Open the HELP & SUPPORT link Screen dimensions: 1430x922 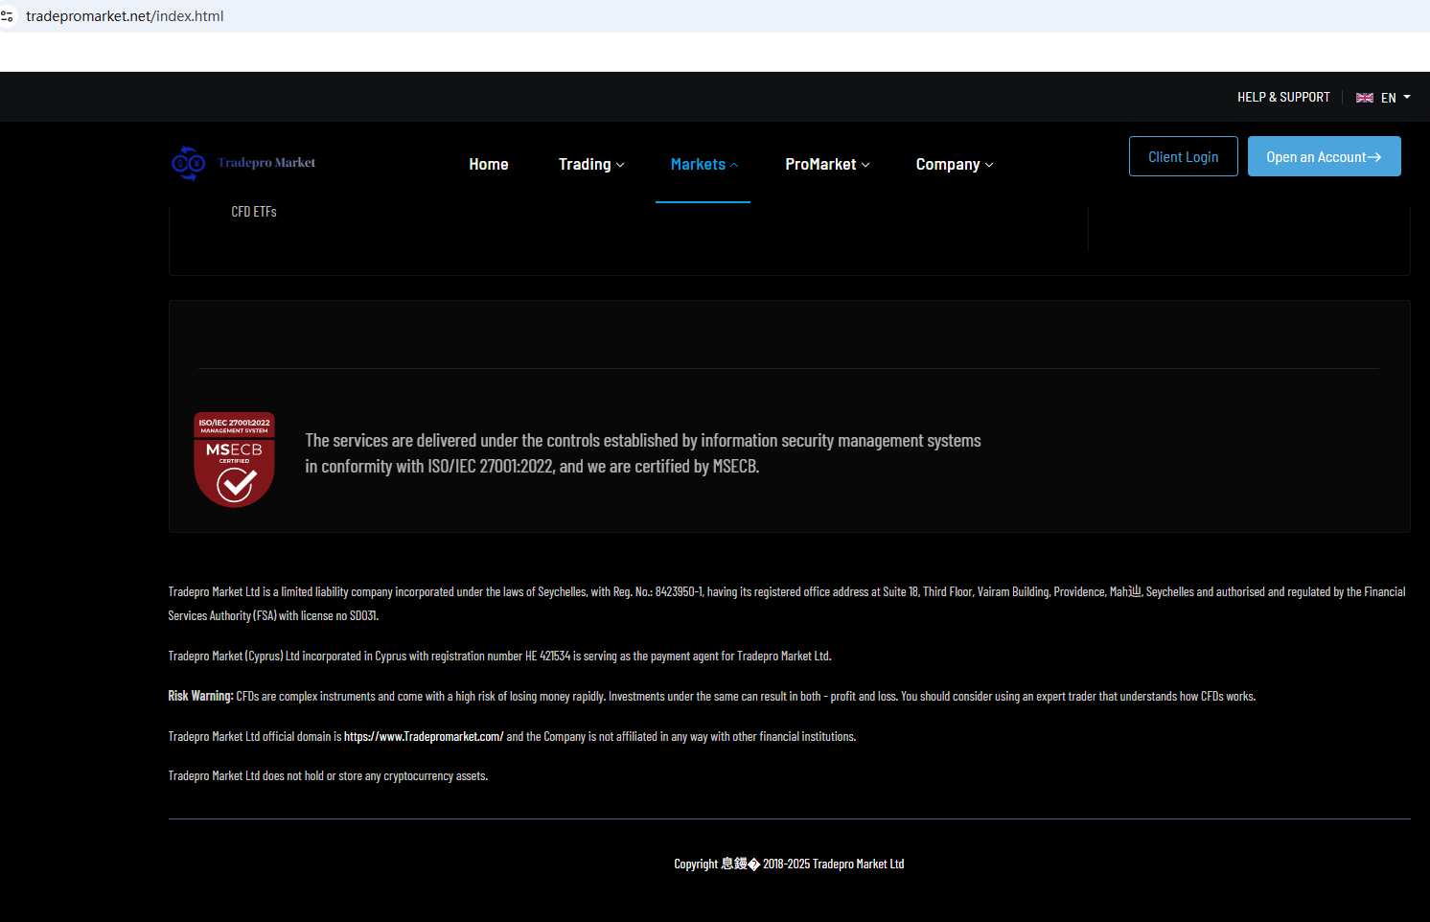coord(1283,98)
